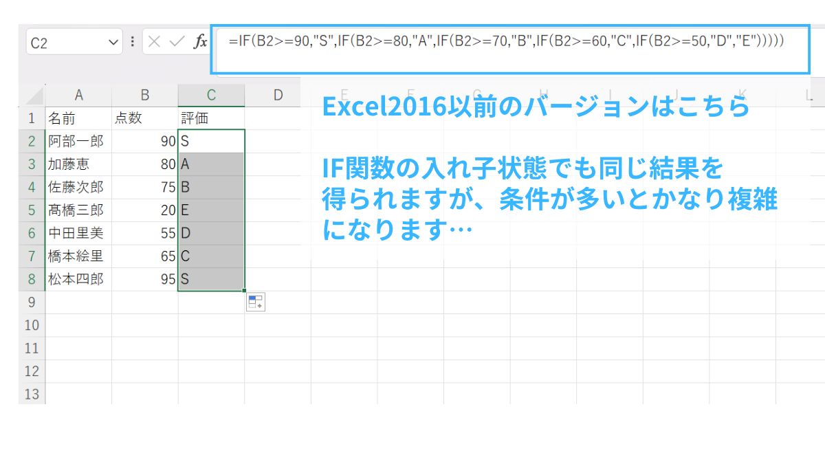Open Insert Function fx button
Viewport: 825px width, 464px height.
pos(200,42)
